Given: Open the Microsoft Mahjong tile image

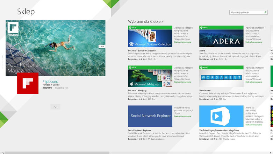Looking at the screenshot, I should click(150, 76).
